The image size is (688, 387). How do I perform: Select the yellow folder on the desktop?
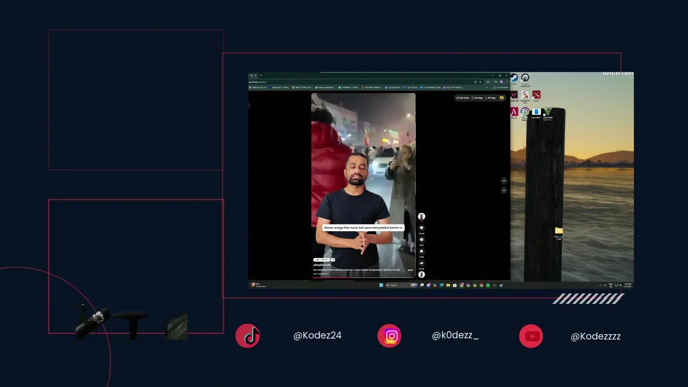tap(559, 232)
